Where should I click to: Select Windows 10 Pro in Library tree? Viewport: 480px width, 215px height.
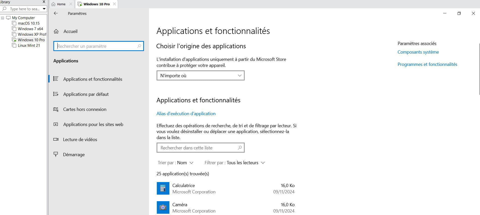[31, 40]
